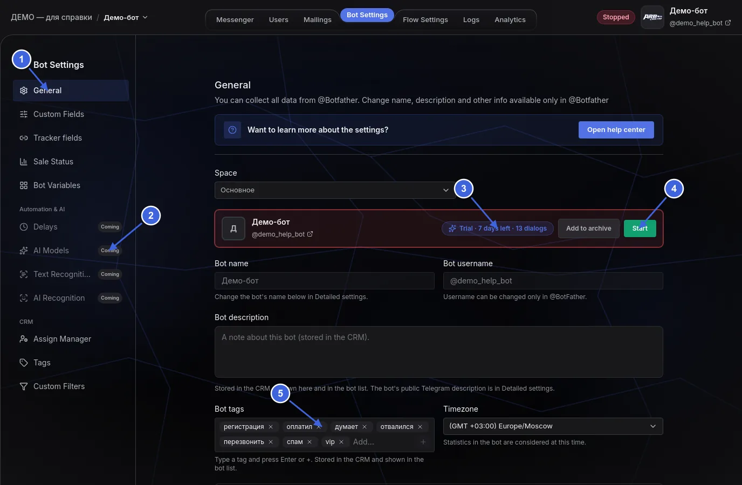Click the help question-mark icon in banner
The width and height of the screenshot is (742, 485).
click(232, 130)
